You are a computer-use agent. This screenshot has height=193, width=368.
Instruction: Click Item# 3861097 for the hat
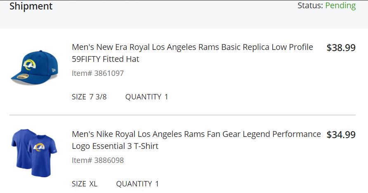98,73
